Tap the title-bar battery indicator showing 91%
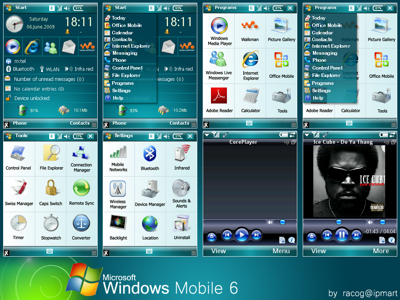400x300 pixels. pos(78,8)
